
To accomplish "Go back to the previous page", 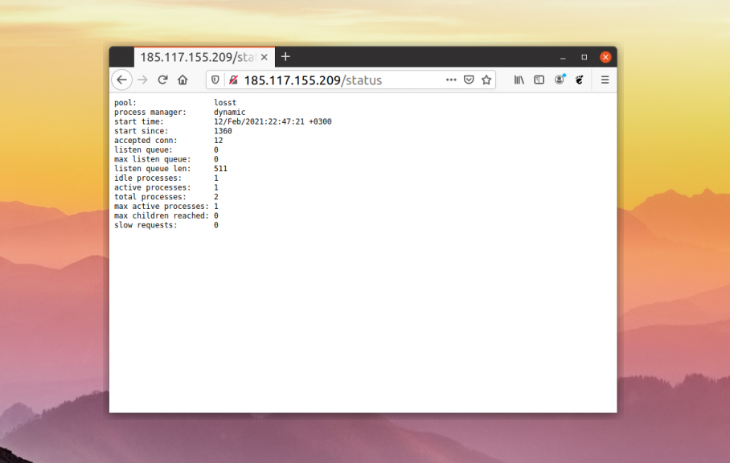I will click(x=122, y=80).
